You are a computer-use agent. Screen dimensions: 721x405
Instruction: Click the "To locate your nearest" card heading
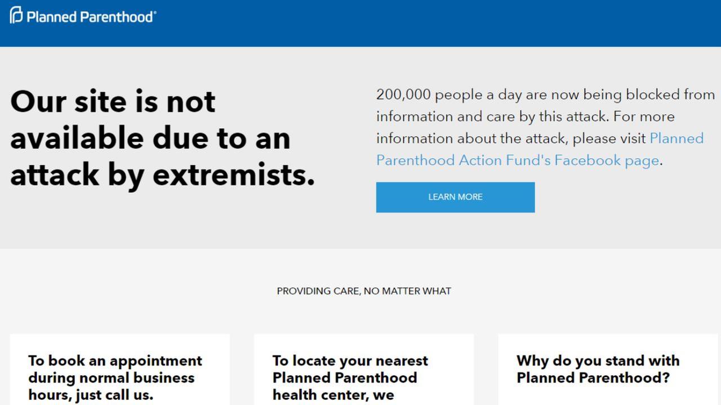coord(350,377)
